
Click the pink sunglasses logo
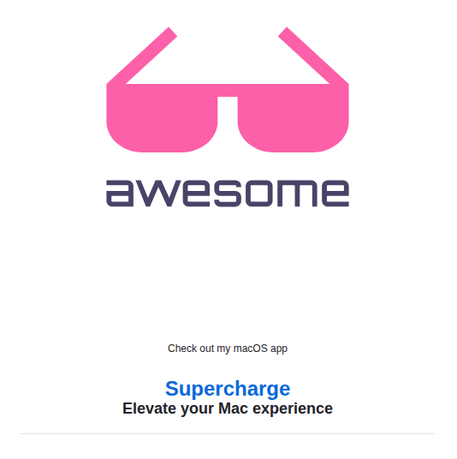[x=228, y=90]
